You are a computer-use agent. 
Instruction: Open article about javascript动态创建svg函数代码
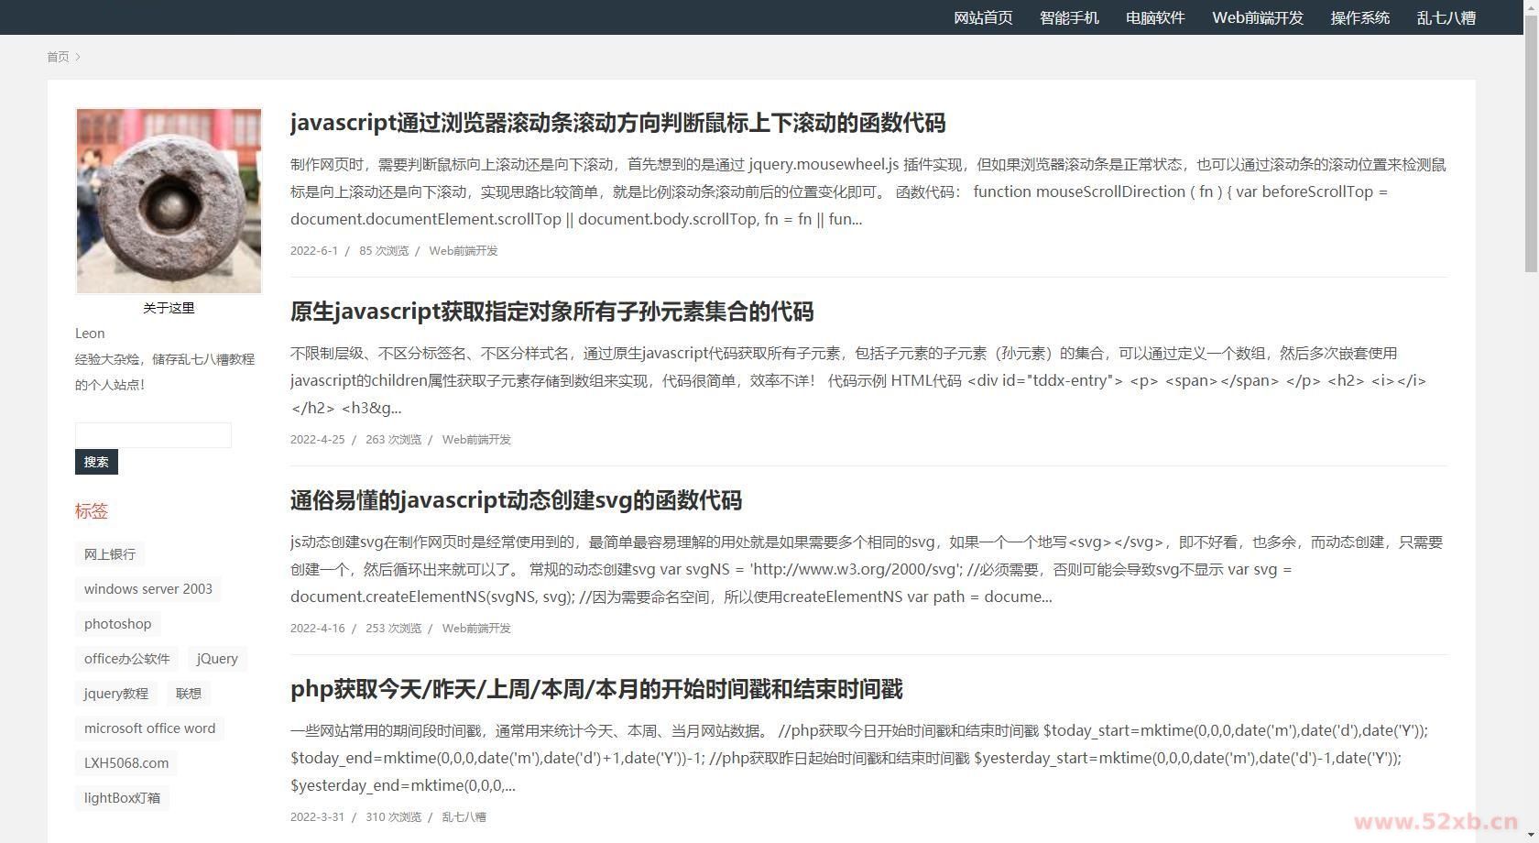[x=517, y=500]
